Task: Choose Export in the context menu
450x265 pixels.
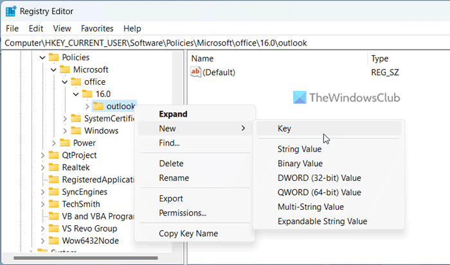Action: point(195,198)
